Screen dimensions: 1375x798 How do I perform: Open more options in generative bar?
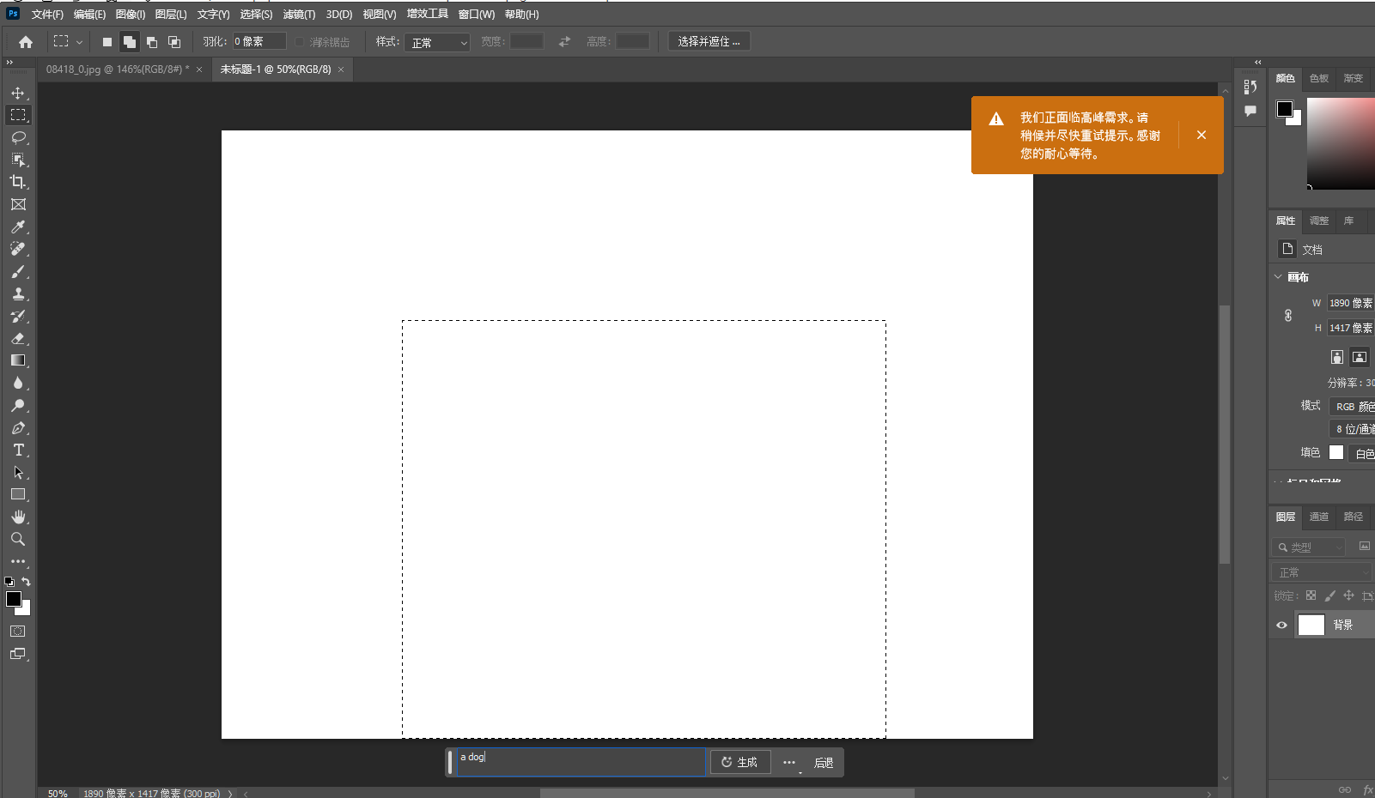pos(789,762)
